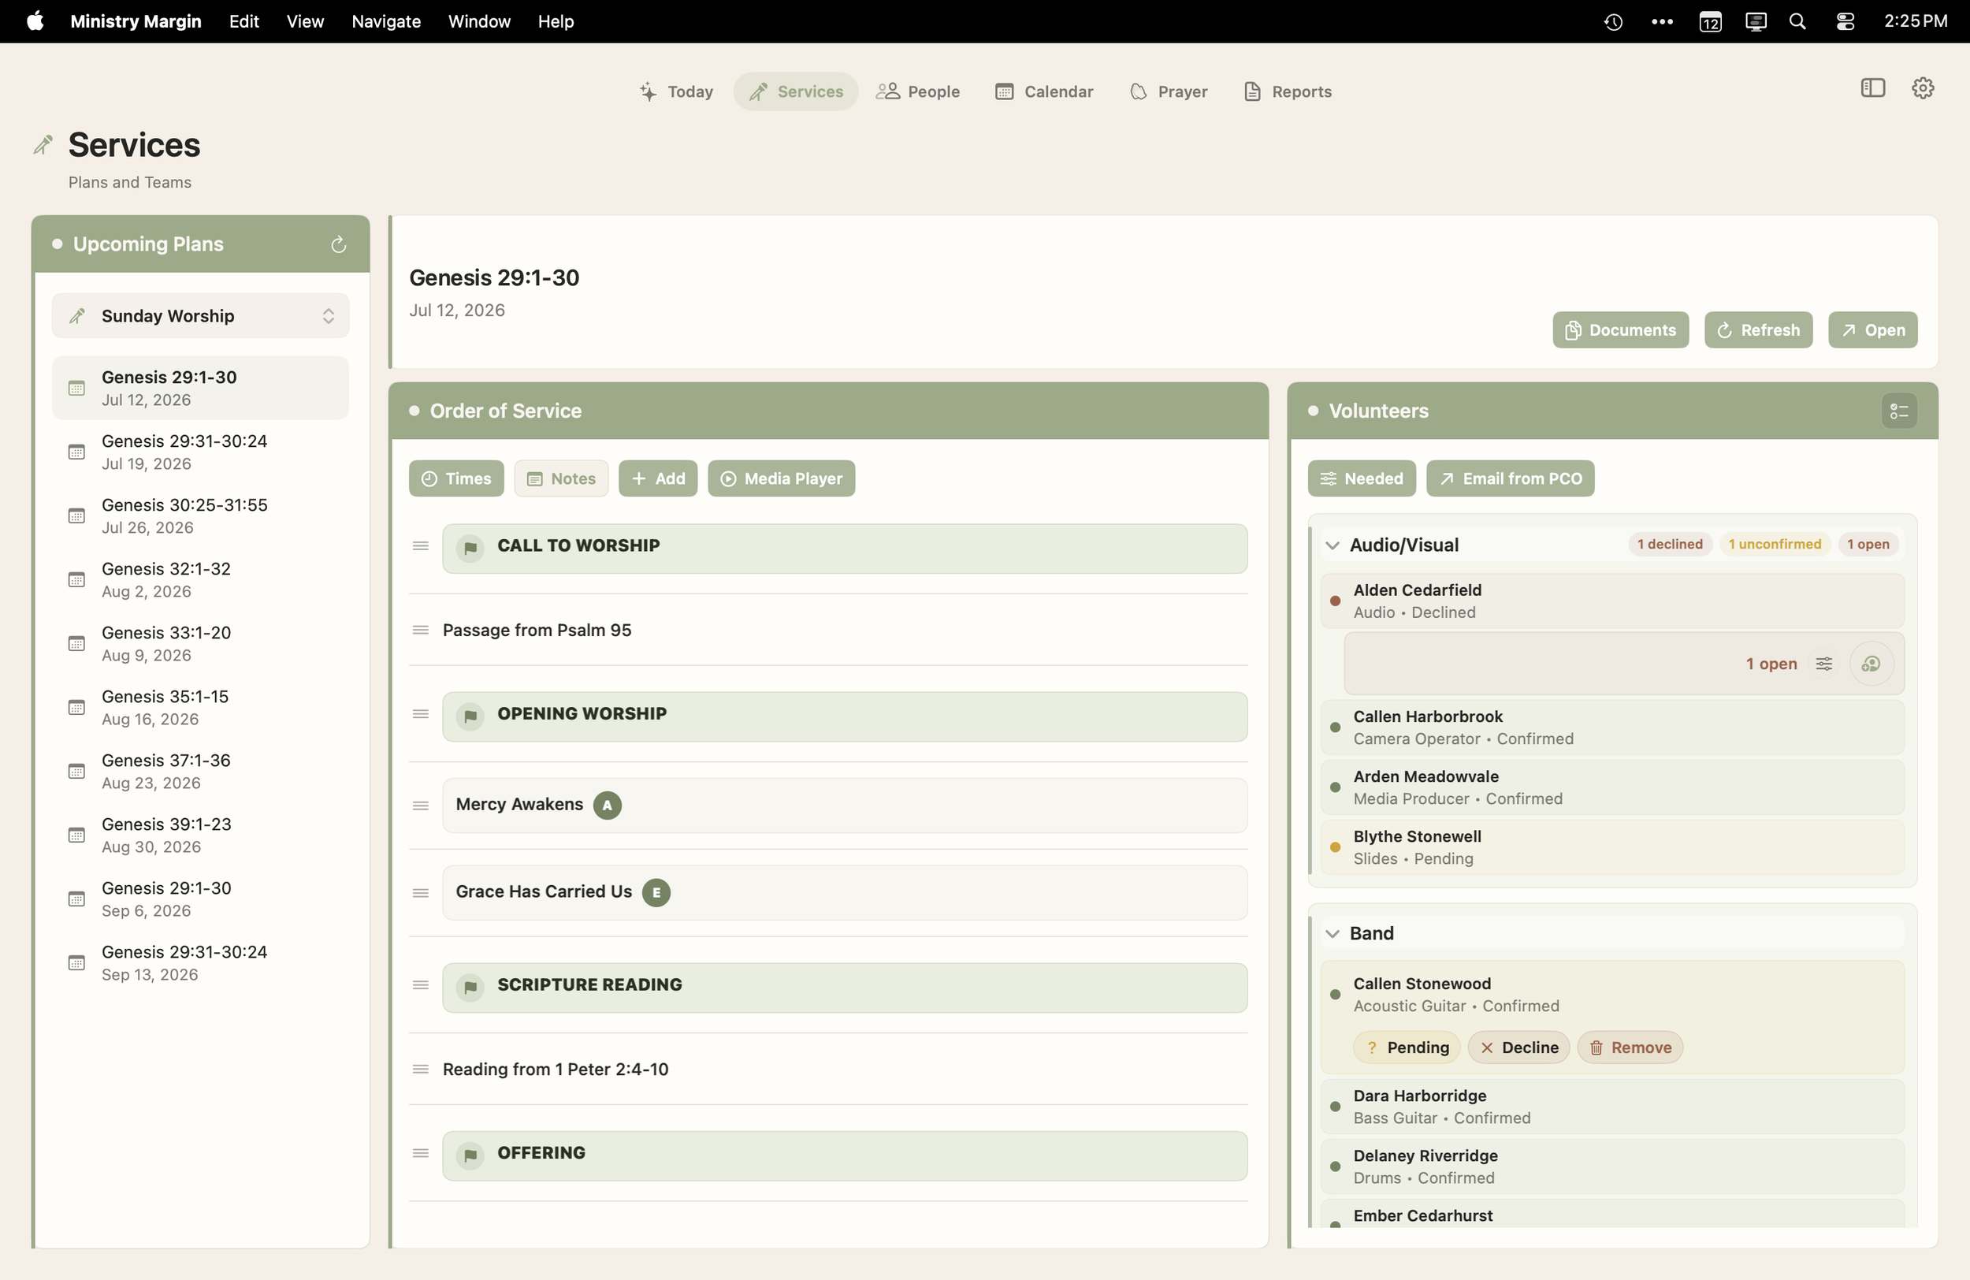The height and width of the screenshot is (1280, 1970).
Task: Set Callen Stonewood status to Pending
Action: [1407, 1047]
